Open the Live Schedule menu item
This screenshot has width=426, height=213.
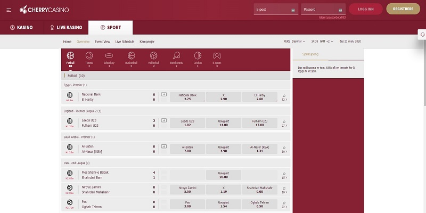pyautogui.click(x=125, y=42)
